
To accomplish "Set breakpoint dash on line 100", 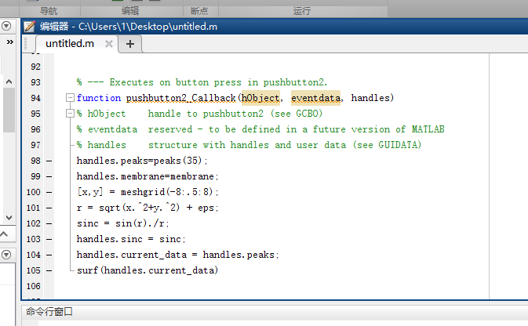I will coord(49,192).
